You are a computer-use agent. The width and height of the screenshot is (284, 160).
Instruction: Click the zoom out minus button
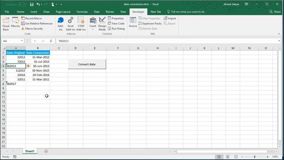coord(242,157)
